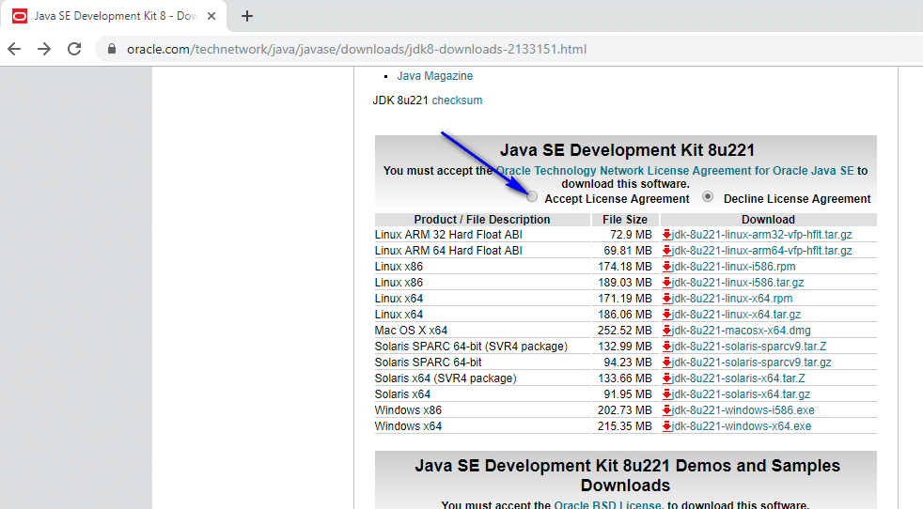Download jdk-8u221-linux-arm64-vfp-hflt.tar.gz
The width and height of the screenshot is (923, 509).
click(x=761, y=251)
